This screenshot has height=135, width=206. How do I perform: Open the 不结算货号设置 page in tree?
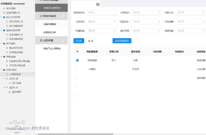[x=17, y=65]
